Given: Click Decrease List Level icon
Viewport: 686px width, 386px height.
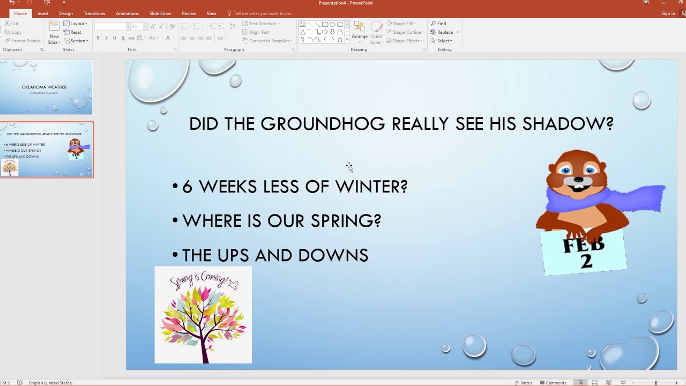Looking at the screenshot, I should point(213,26).
